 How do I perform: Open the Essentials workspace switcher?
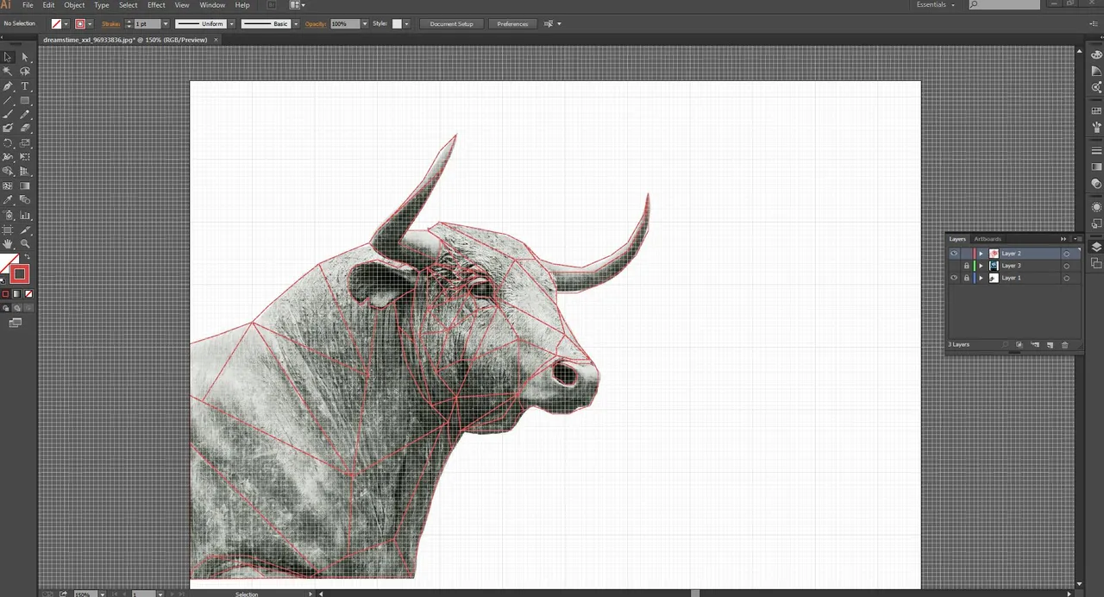(936, 5)
